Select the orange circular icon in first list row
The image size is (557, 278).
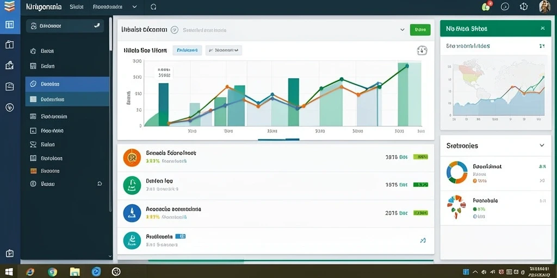(132, 157)
